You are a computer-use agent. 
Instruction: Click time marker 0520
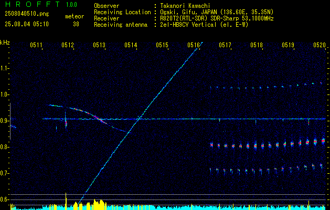click(x=320, y=45)
